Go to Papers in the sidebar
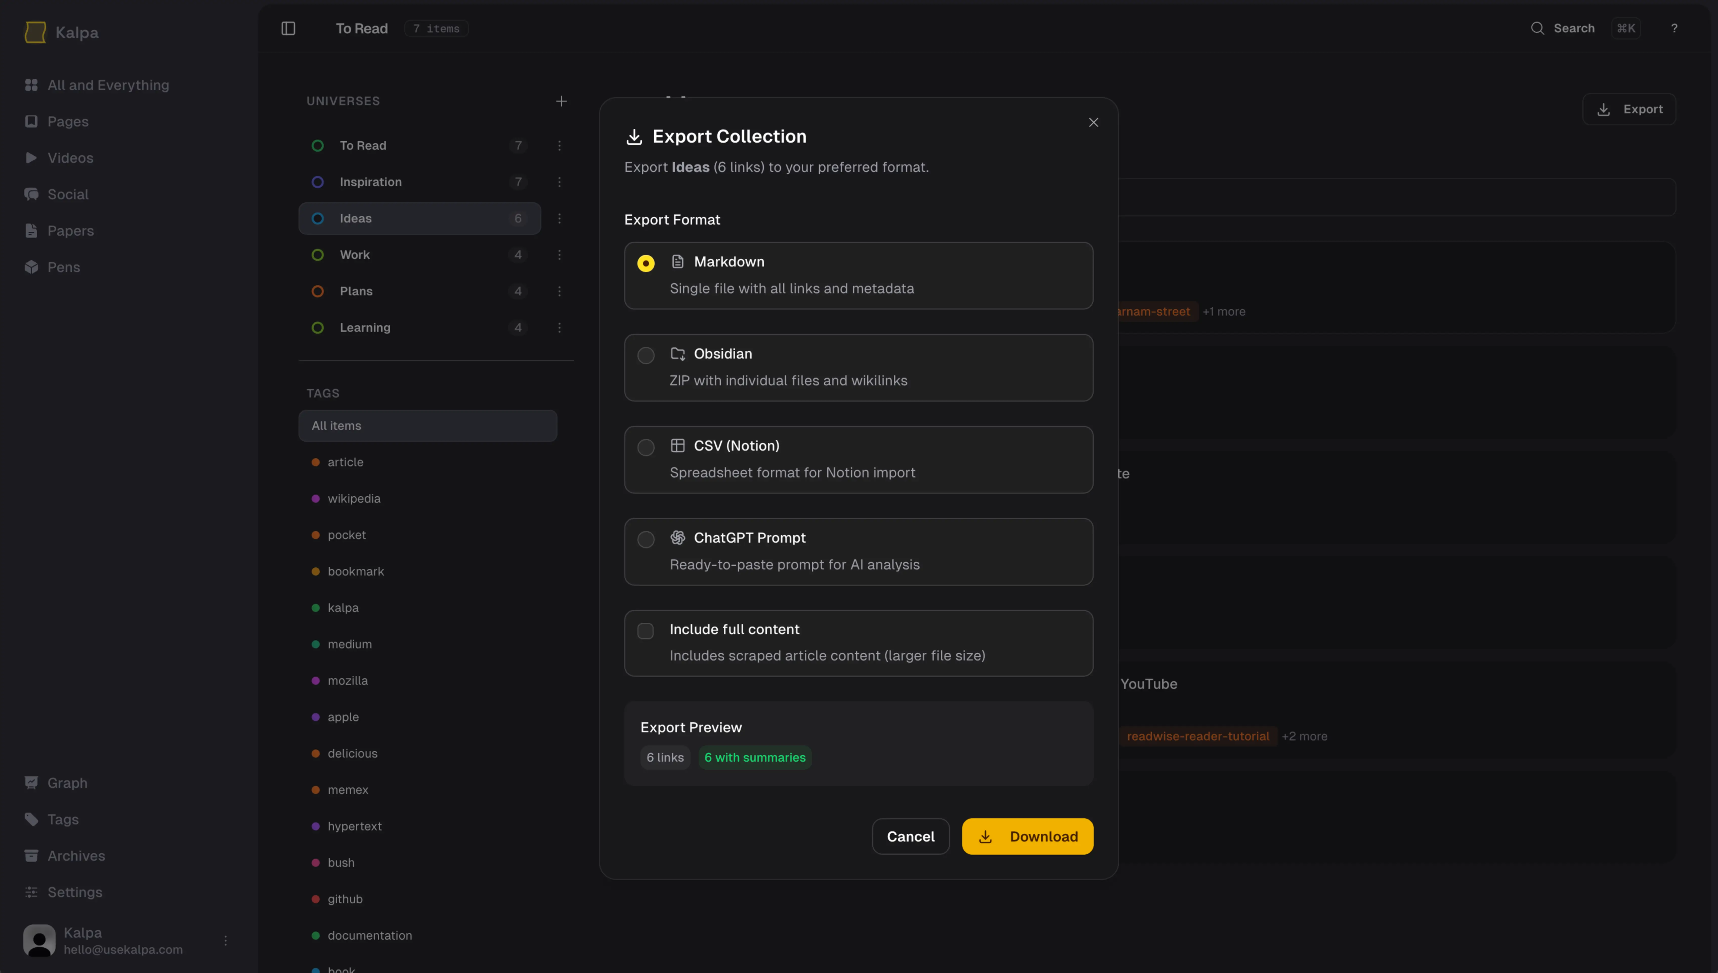Screen dimensions: 1718x973 pyautogui.click(x=70, y=231)
